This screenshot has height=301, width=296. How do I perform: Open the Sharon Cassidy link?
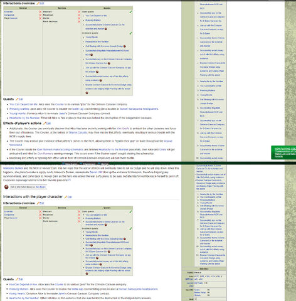click(x=78, y=132)
